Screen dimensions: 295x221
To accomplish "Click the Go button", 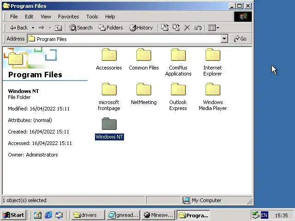I will [240, 39].
